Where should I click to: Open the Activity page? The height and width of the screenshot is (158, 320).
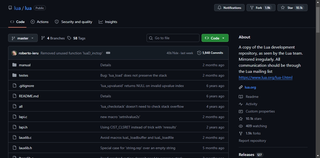coord(248,104)
